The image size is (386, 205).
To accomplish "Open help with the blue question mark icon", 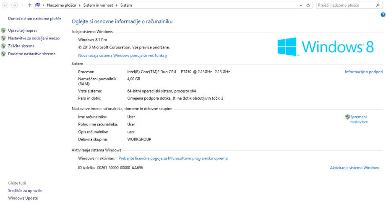I will click(383, 15).
